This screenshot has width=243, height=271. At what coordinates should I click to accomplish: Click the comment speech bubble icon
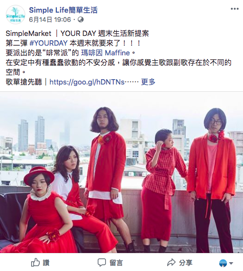102,263
